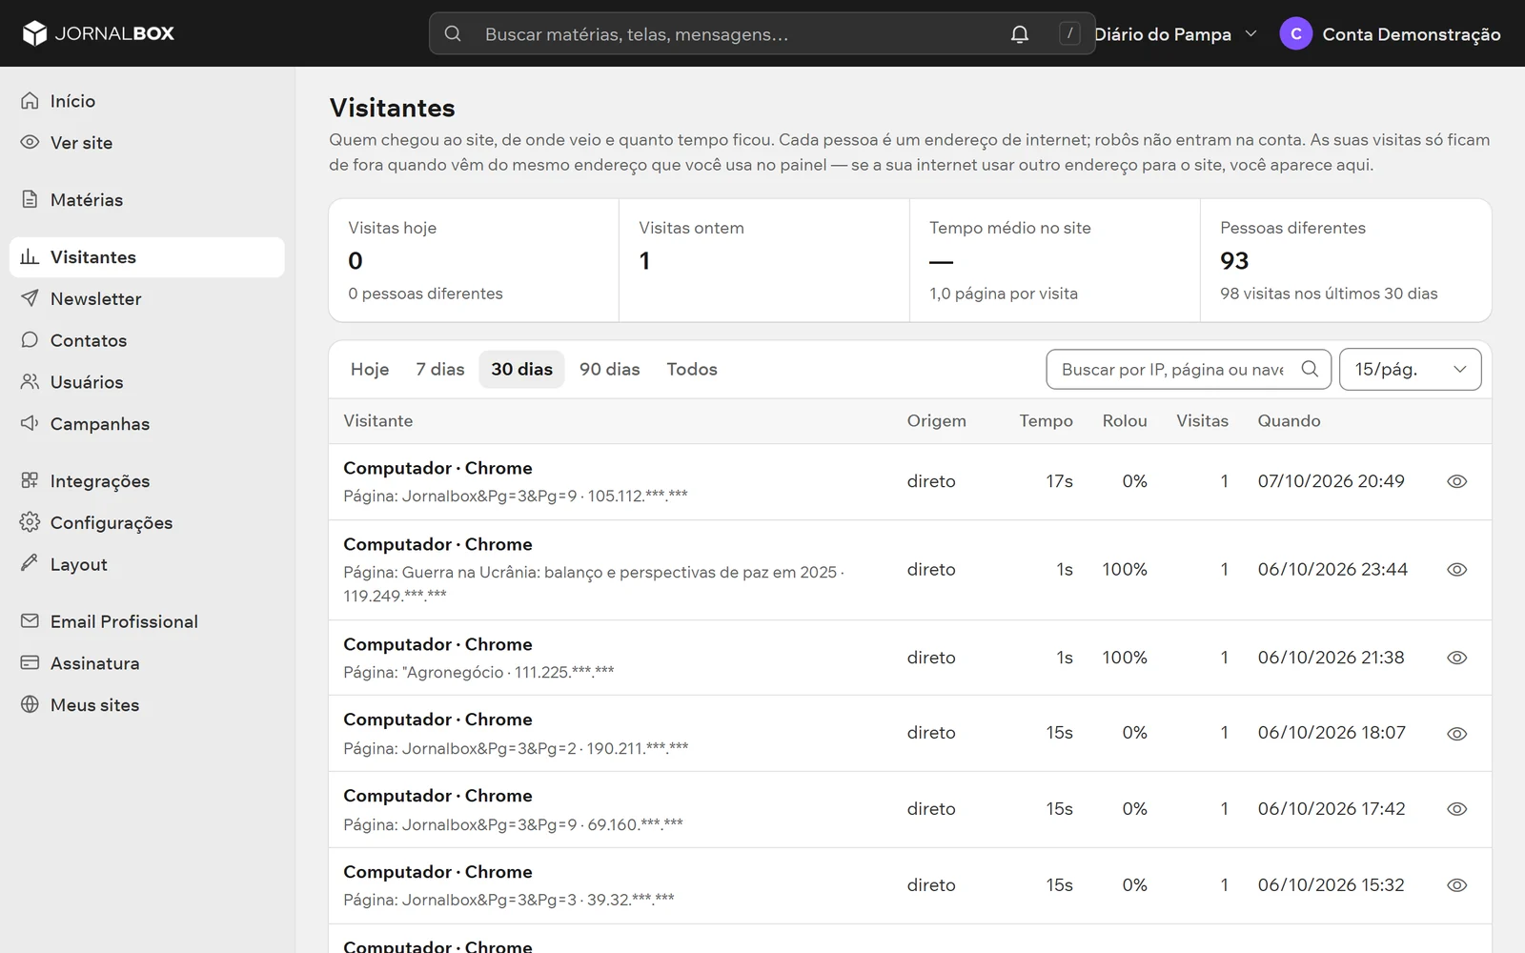This screenshot has width=1525, height=953.
Task: Click the Início home icon in sidebar
Action: [x=30, y=101]
